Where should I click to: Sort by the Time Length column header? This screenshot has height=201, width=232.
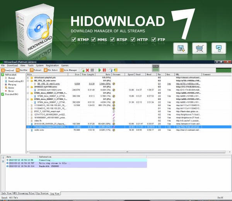tap(88, 75)
